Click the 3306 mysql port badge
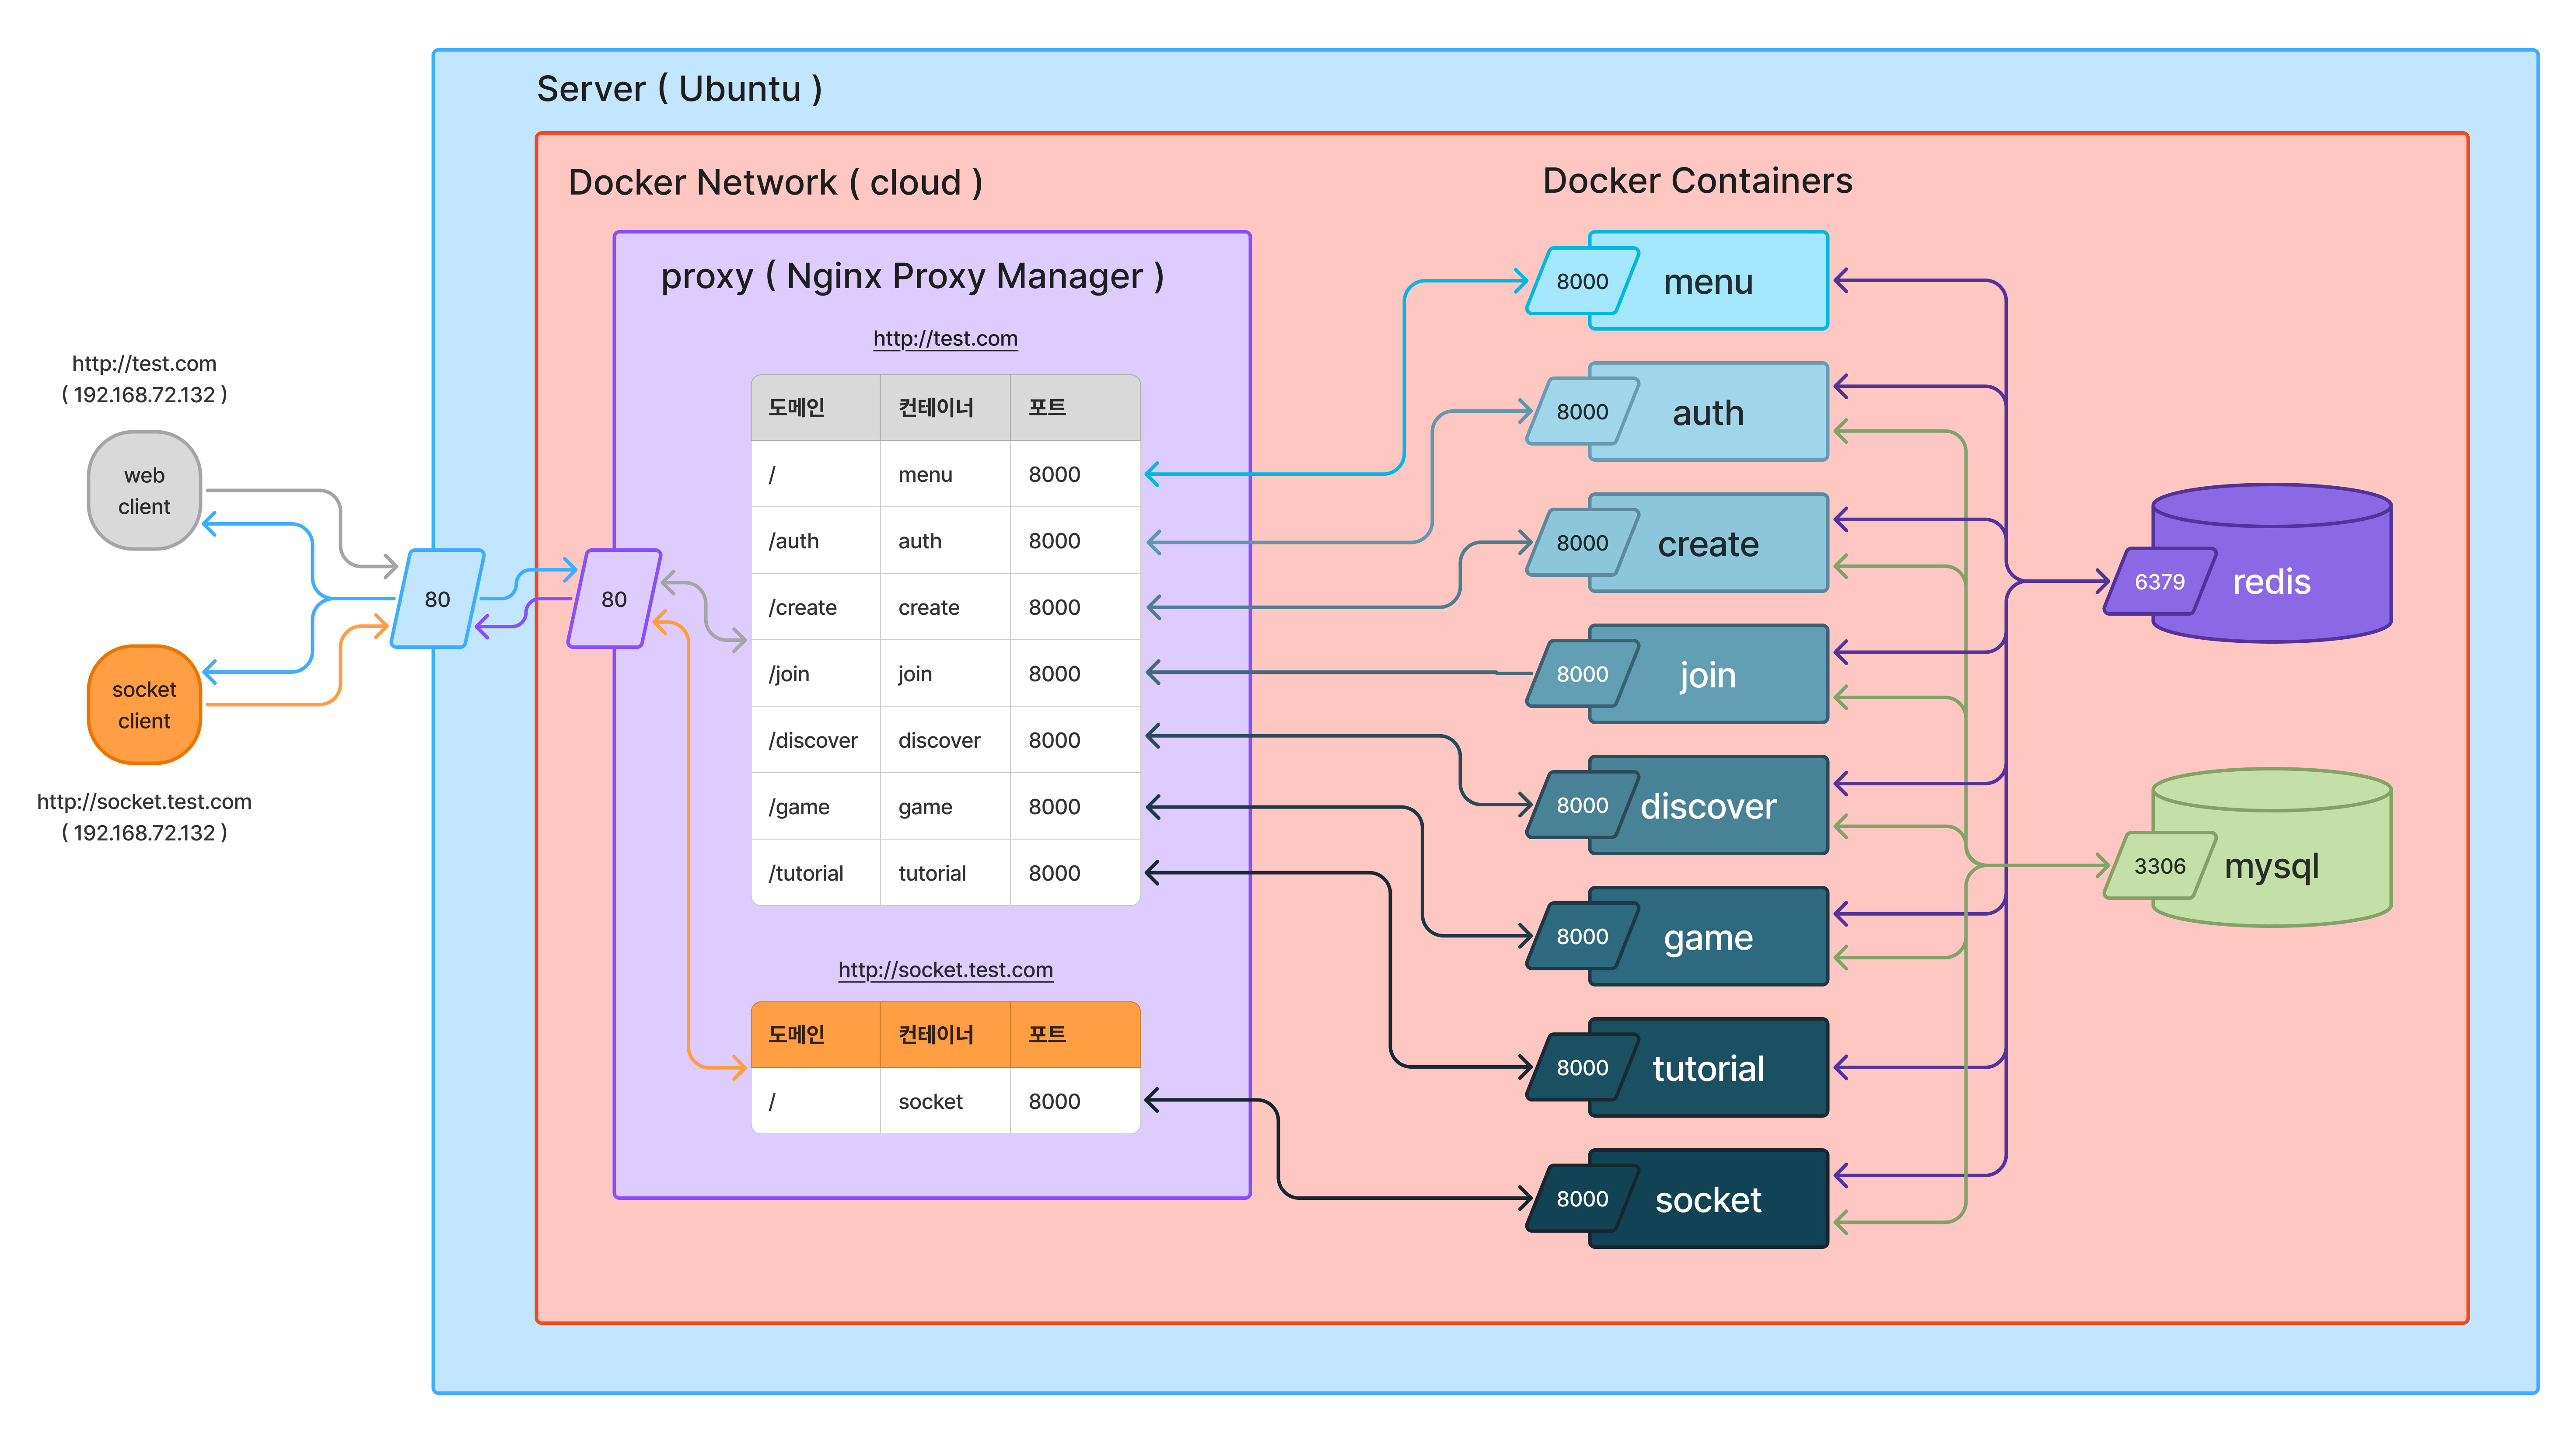Viewport: 2576px width, 1443px height. pyautogui.click(x=2160, y=865)
